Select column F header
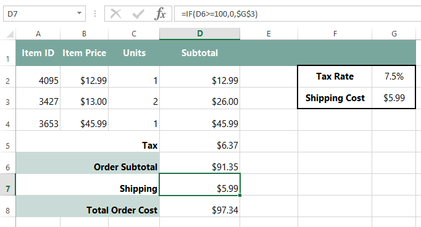 click(x=335, y=34)
